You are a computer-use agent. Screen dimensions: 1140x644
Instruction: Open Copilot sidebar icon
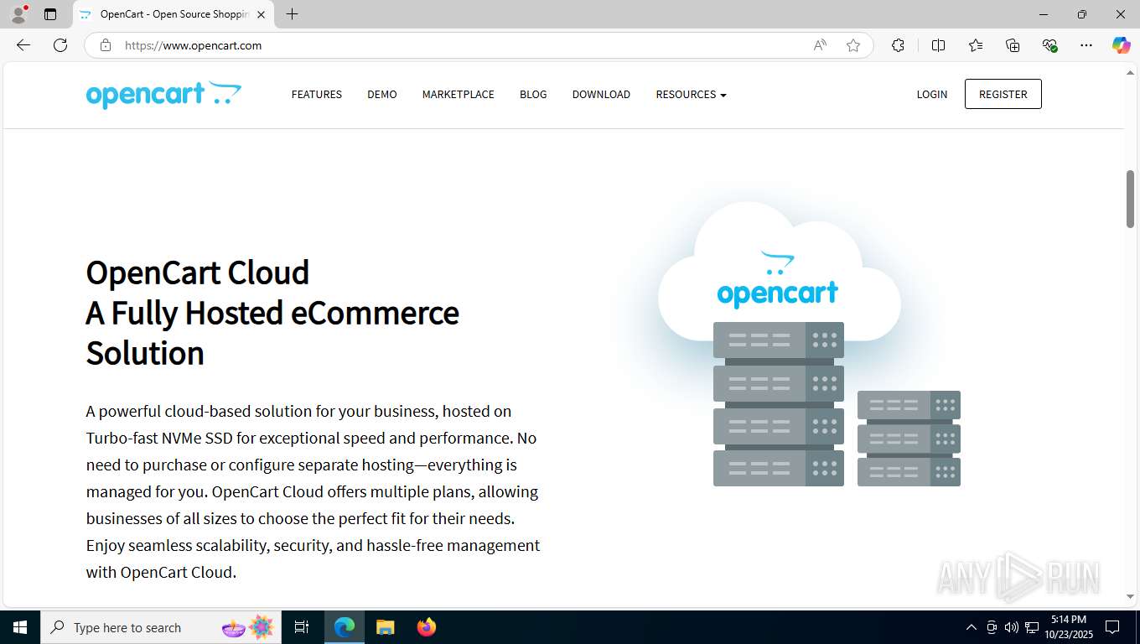pos(1121,45)
